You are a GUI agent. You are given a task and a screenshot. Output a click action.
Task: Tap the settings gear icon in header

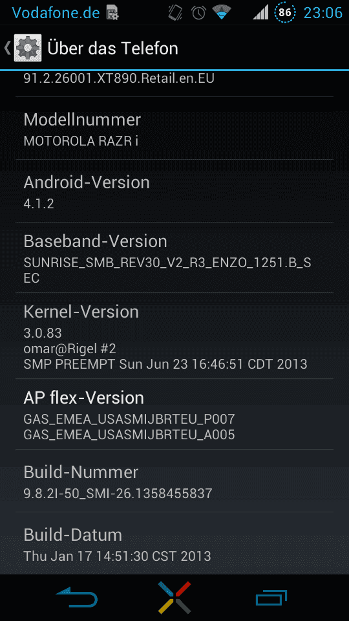point(28,48)
